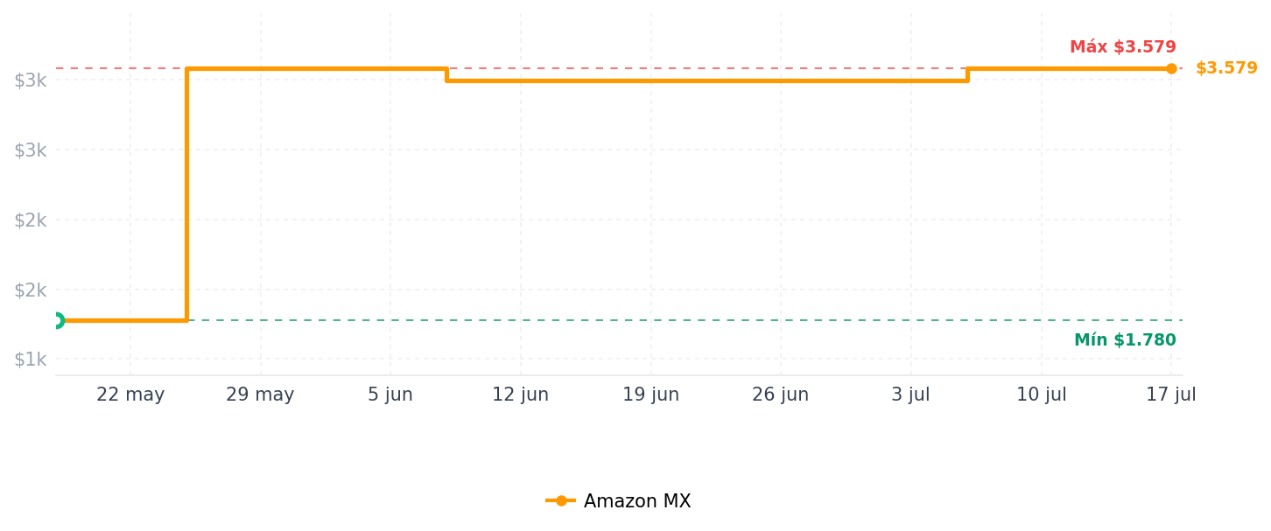
Task: Click the 26 jun date axis label
Action: (x=781, y=395)
